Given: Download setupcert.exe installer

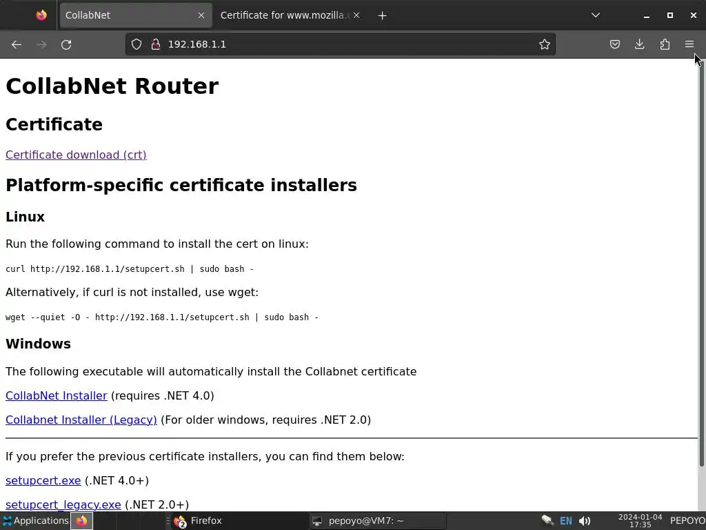Looking at the screenshot, I should (43, 481).
